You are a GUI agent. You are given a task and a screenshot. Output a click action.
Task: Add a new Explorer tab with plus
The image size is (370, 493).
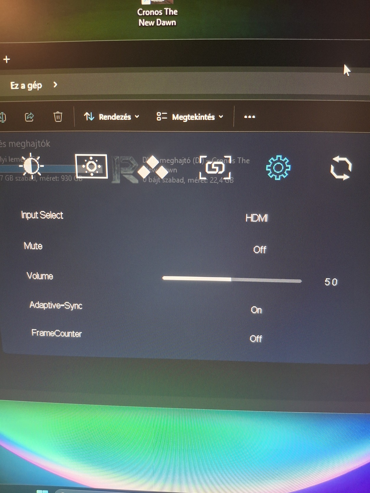point(6,60)
